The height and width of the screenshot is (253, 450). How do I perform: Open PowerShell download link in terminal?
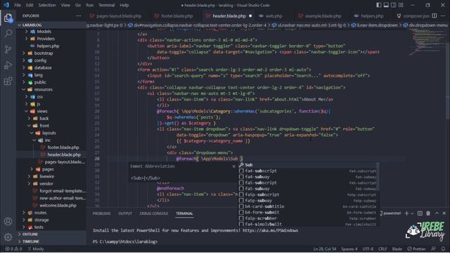point(270,231)
